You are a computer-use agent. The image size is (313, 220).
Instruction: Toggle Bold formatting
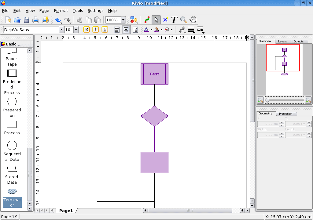[87, 30]
